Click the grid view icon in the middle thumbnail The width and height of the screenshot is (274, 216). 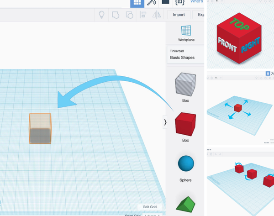click(268, 74)
